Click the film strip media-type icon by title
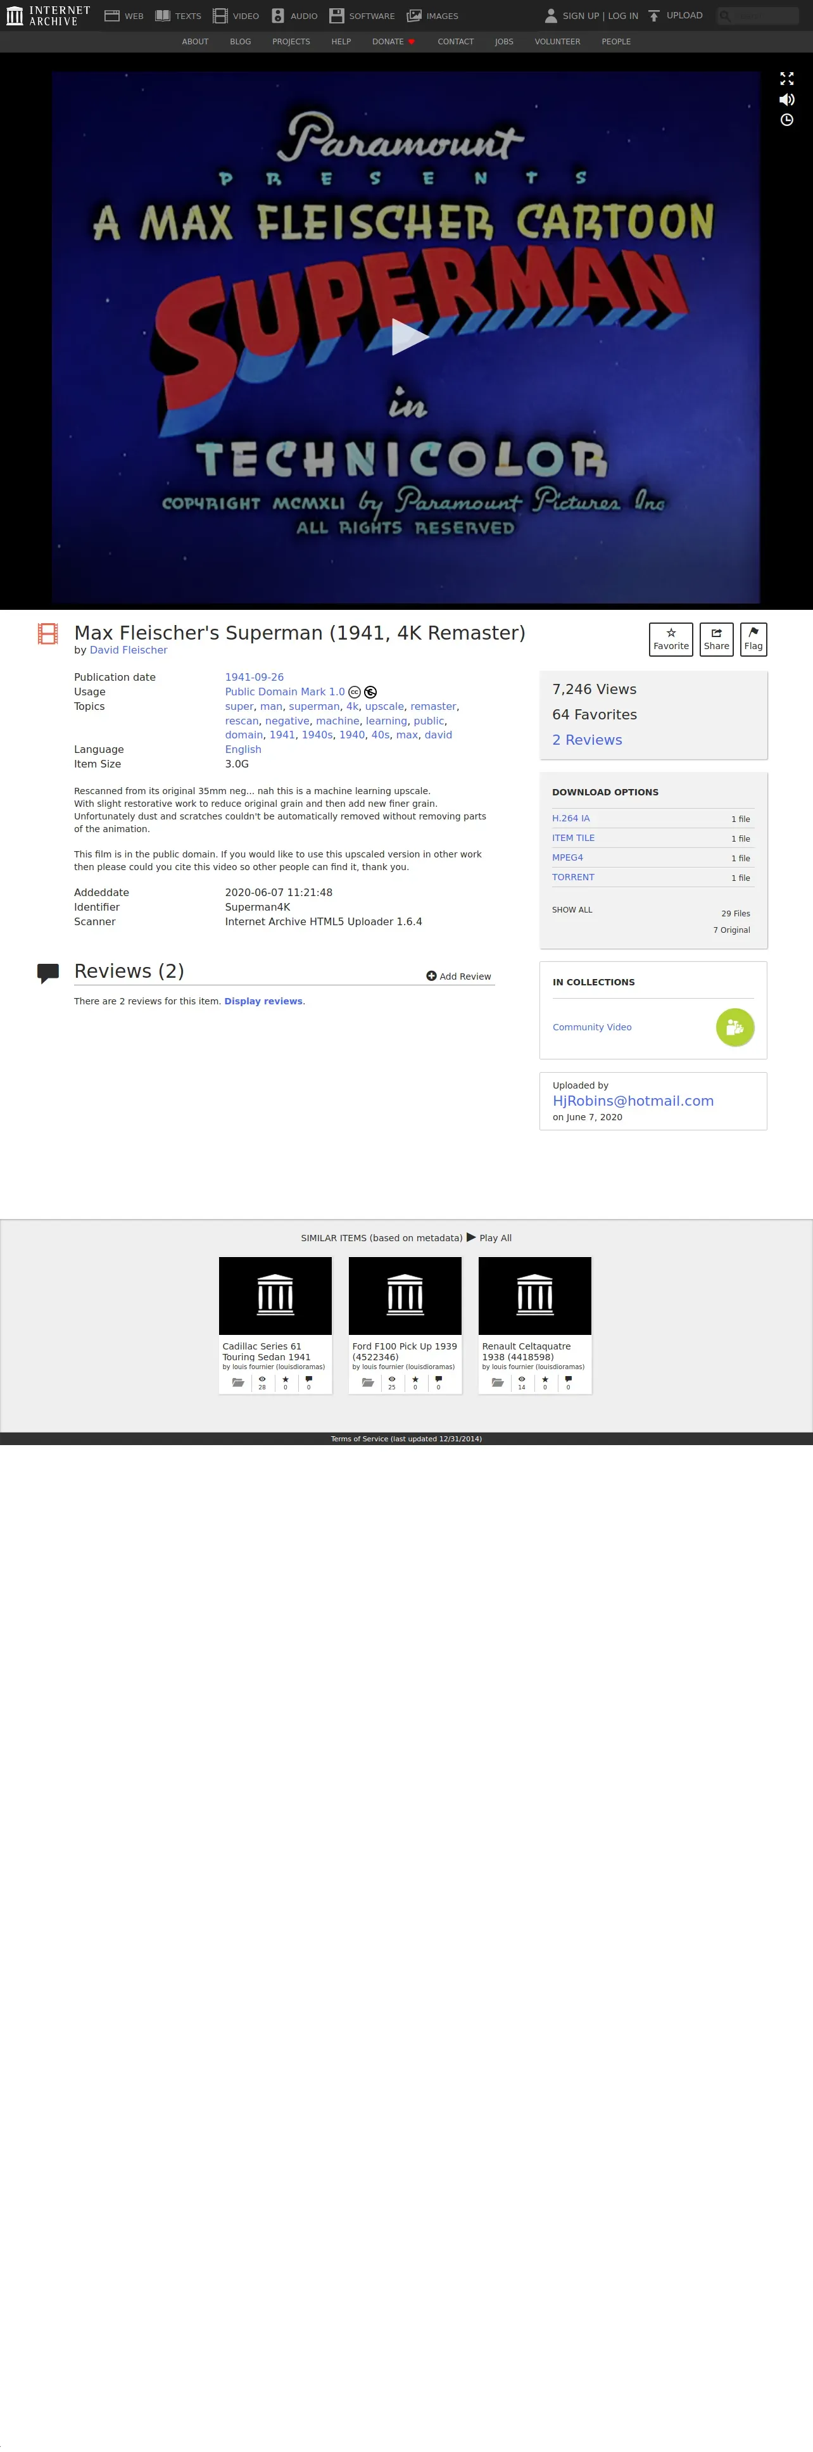 (47, 633)
